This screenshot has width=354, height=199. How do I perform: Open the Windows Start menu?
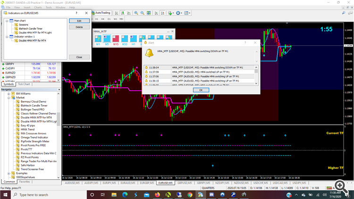tap(5, 195)
